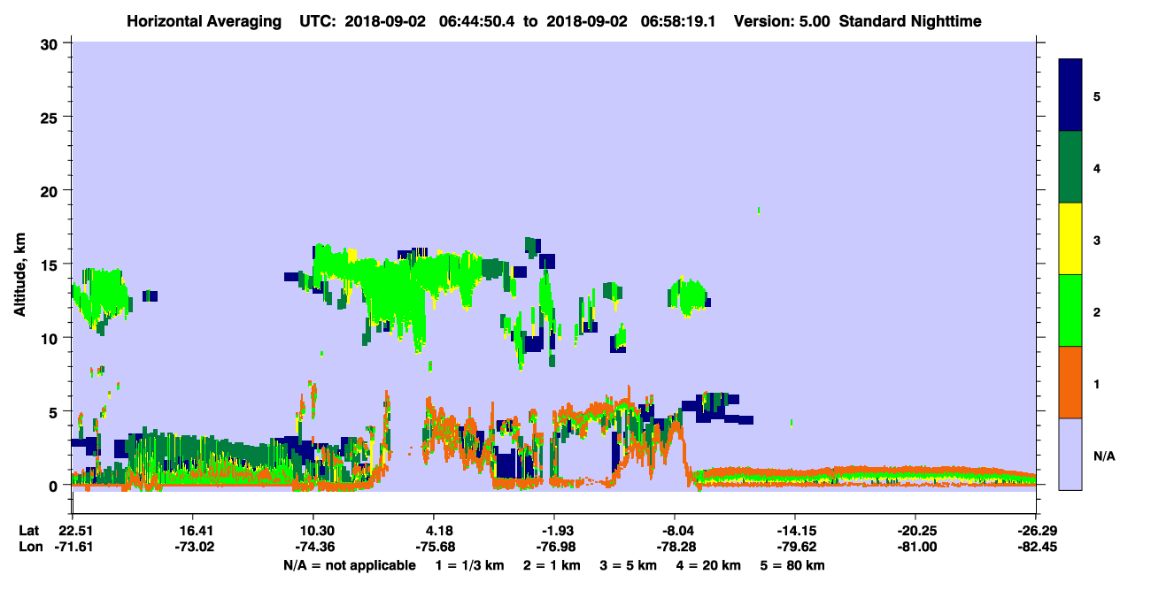Click the '2 = 1 km' legend entry
Screen dimensions: 1151x590
pos(552,565)
